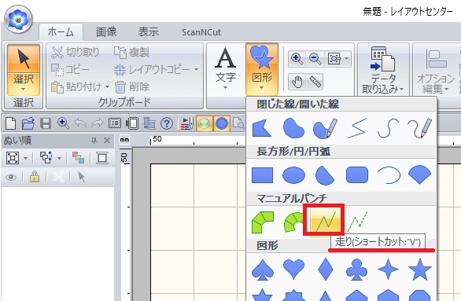
Task: Select the open straight zigzag line
Action: tap(357, 128)
